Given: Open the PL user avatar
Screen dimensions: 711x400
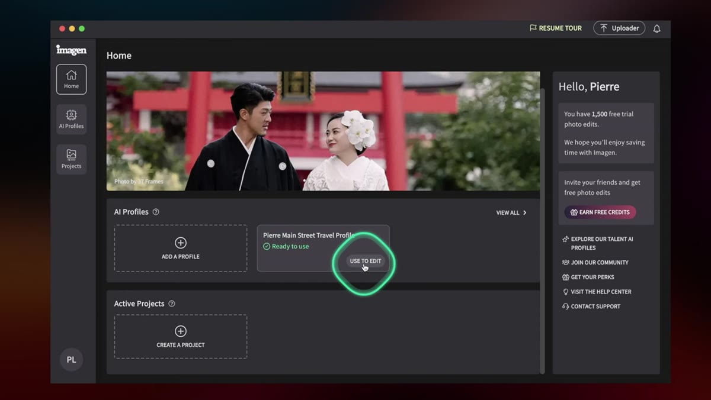Looking at the screenshot, I should click(x=71, y=359).
